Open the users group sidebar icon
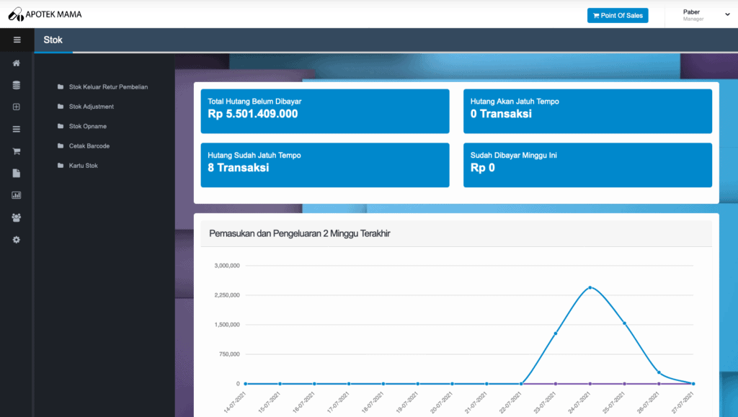The image size is (738, 417). pyautogui.click(x=17, y=218)
